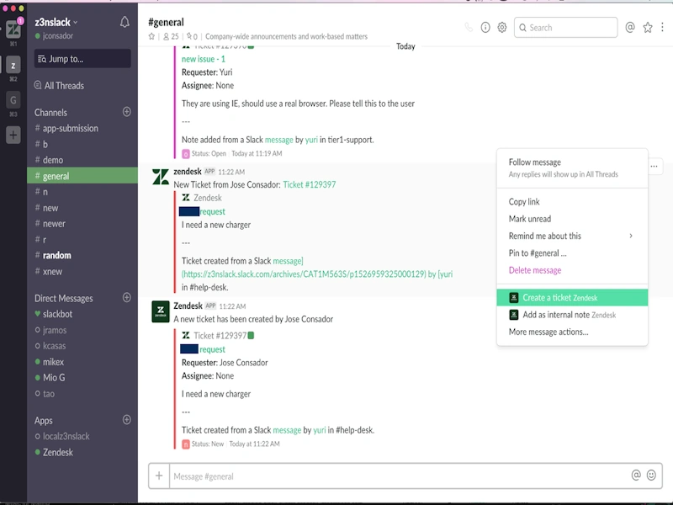Open more options vertical dots in header
The height and width of the screenshot is (505, 673).
[662, 28]
